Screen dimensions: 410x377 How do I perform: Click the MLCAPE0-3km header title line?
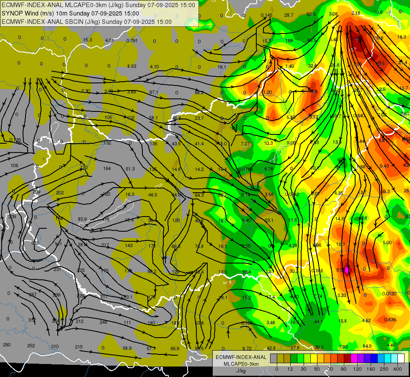[98, 5]
